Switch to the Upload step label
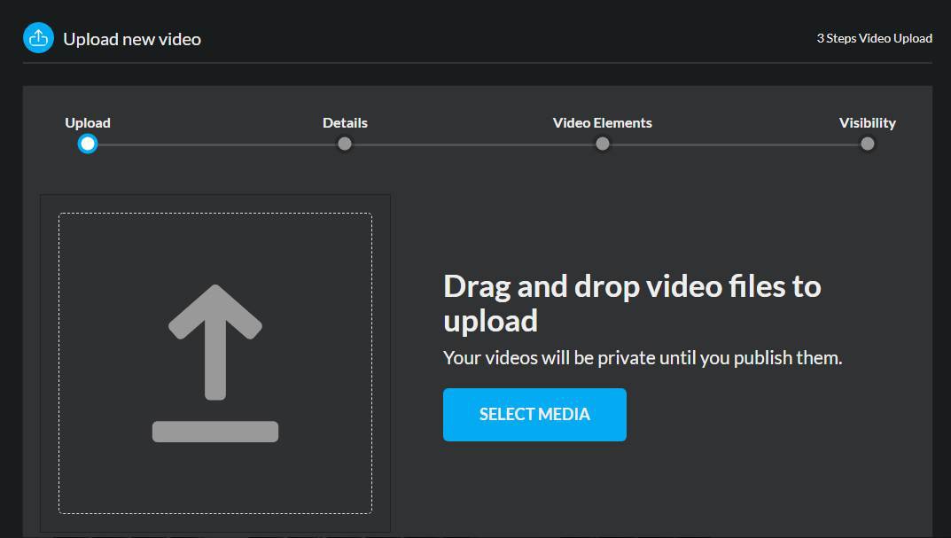Screen dimensions: 951x538 click(88, 123)
